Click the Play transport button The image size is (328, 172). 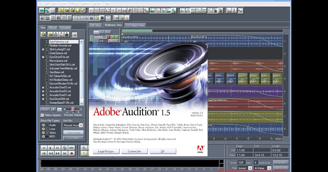point(51,148)
